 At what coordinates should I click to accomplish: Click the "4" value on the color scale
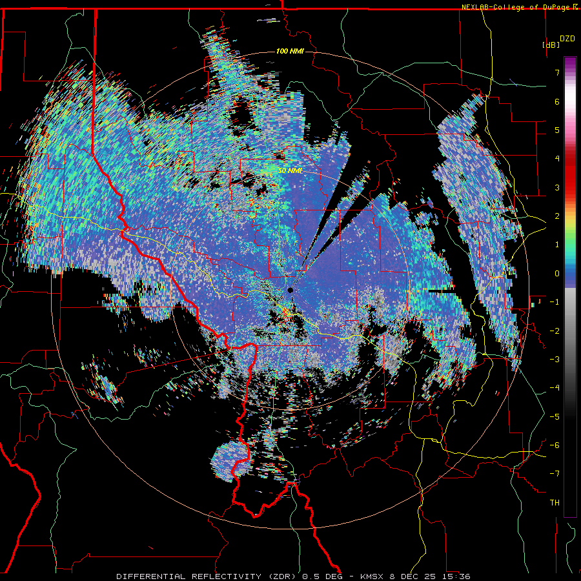coord(557,159)
